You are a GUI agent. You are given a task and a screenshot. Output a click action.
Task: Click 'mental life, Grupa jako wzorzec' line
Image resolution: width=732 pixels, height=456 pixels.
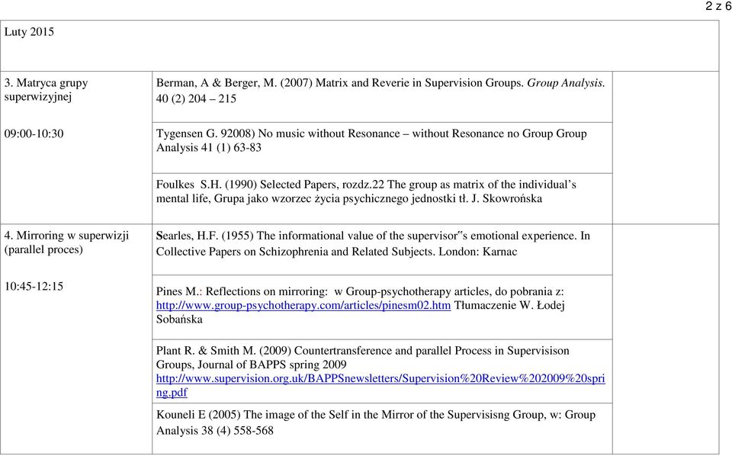349,199
